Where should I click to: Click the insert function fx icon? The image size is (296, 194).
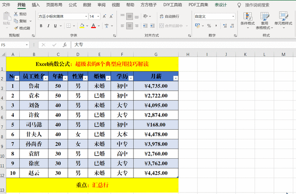(65, 45)
